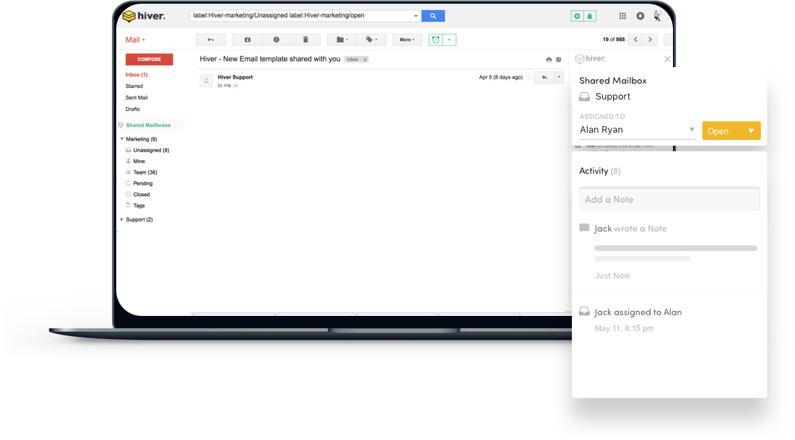
Task: Open the search options dropdown arrow
Action: coord(416,16)
